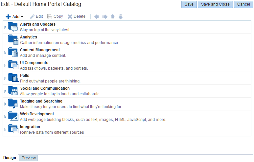Select the Analytics title text
Image resolution: width=254 pixels, height=162 pixels.
[29, 37]
